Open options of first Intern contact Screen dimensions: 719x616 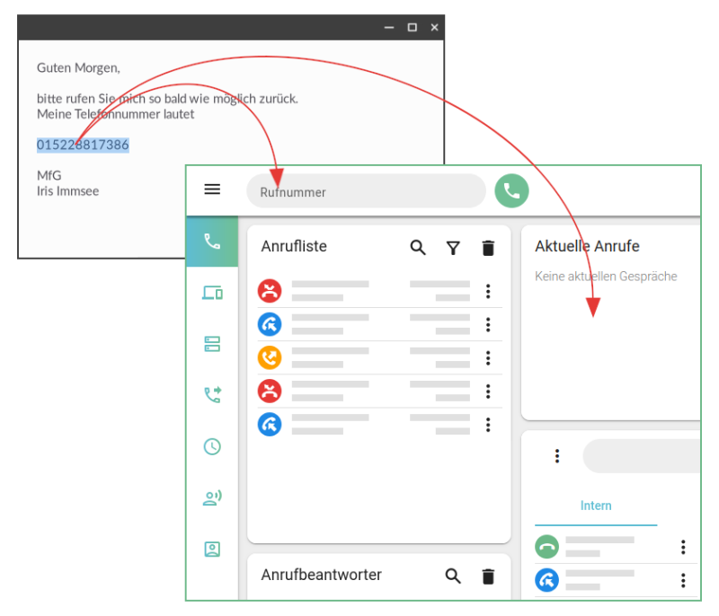point(683,547)
